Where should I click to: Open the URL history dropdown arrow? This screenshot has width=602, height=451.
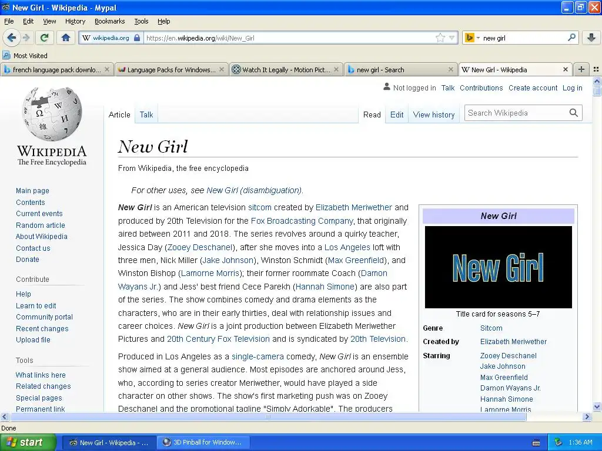coord(452,38)
